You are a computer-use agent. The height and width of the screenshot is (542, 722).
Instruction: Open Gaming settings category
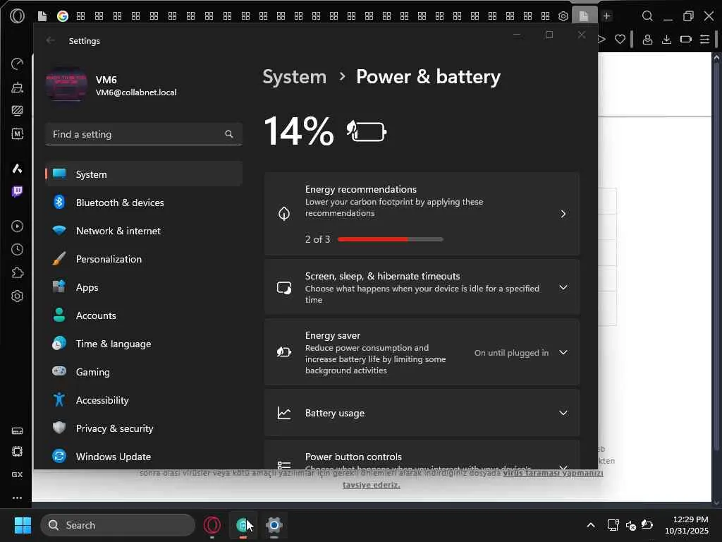(x=144, y=372)
